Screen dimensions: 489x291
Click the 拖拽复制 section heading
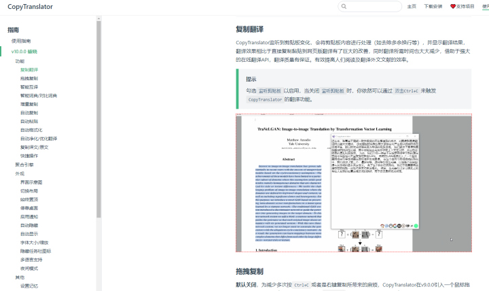click(249, 272)
